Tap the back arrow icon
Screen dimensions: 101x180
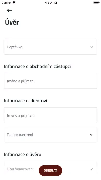coord(9,10)
